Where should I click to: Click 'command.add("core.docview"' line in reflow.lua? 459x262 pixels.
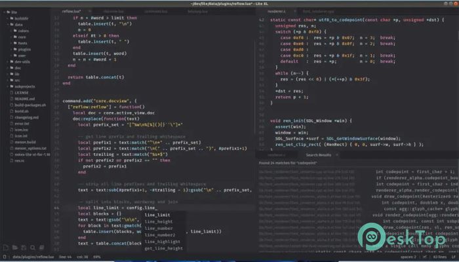100,101
